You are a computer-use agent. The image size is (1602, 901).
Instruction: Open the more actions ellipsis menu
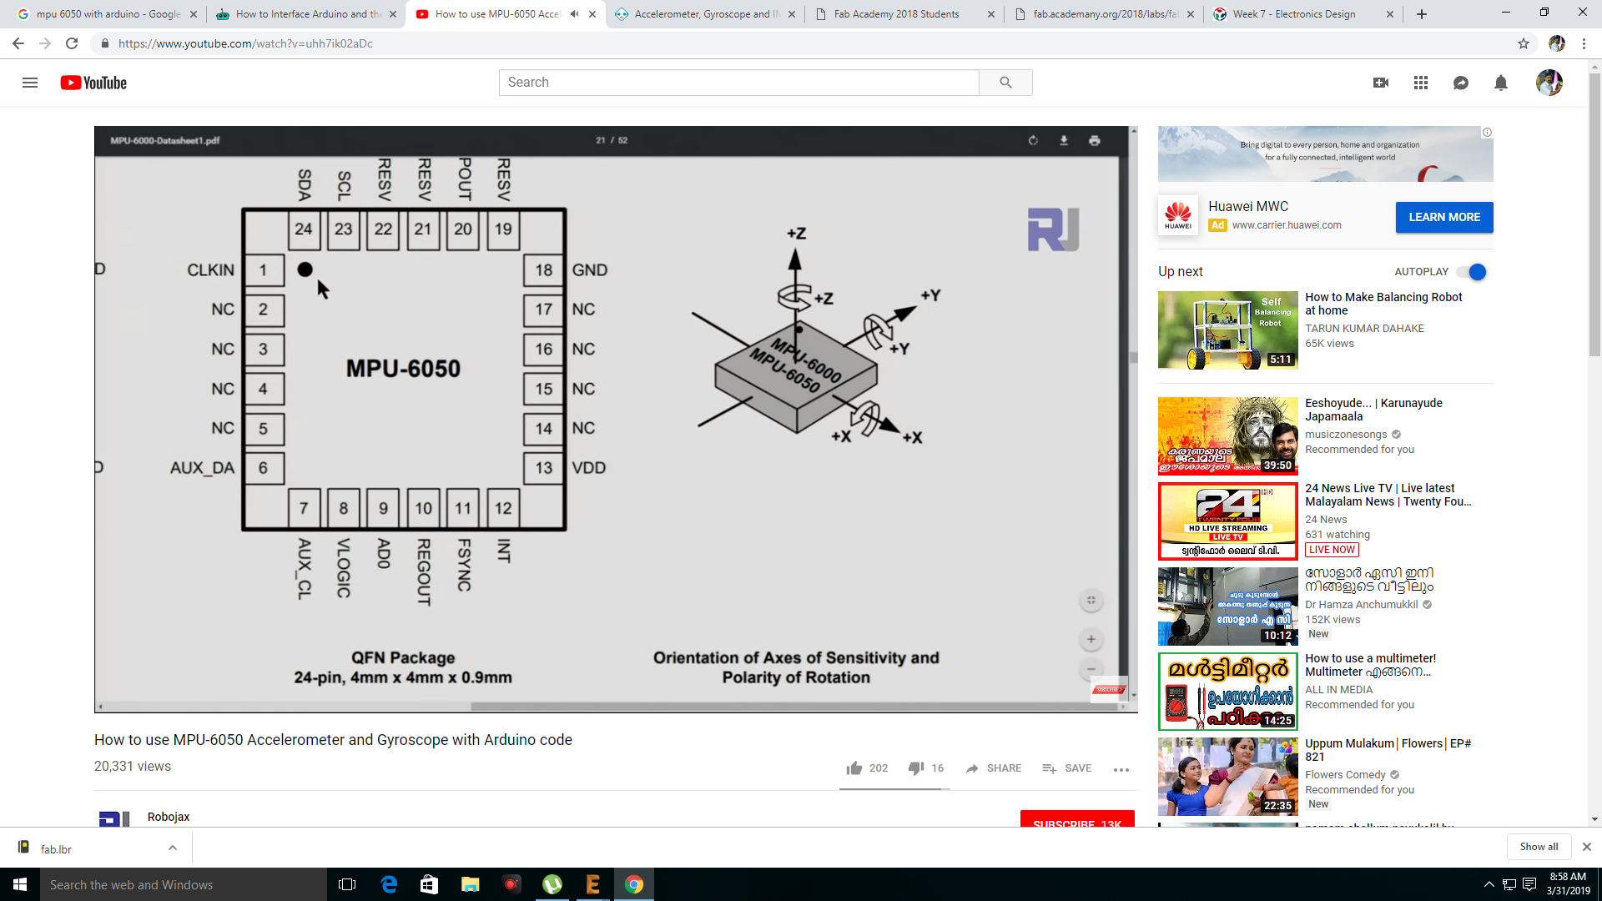point(1121,769)
